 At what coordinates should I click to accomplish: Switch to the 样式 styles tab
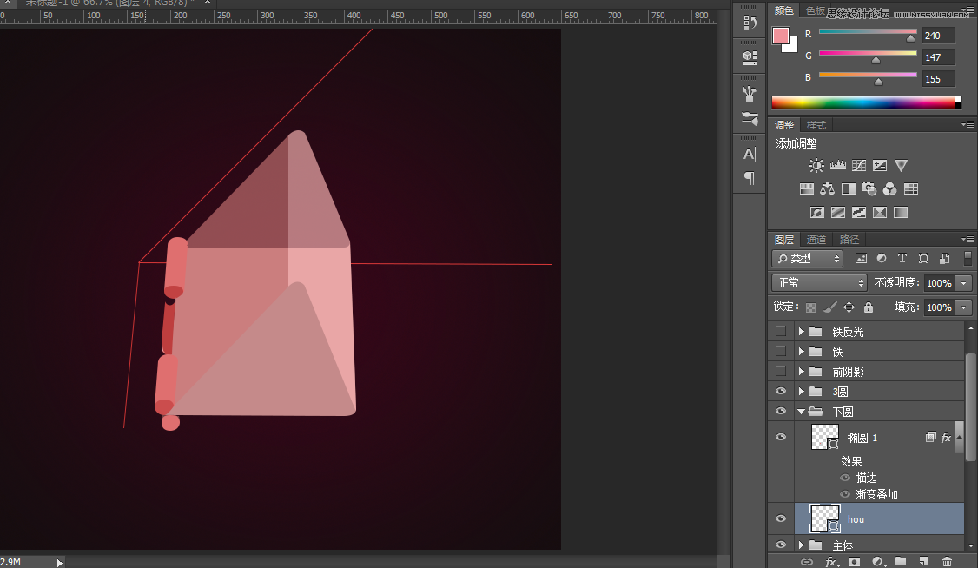click(816, 125)
